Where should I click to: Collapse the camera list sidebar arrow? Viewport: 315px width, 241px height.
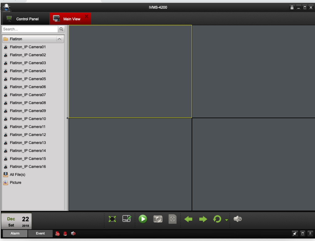tap(67, 118)
